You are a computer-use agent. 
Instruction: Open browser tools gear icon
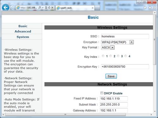click(155, 8)
